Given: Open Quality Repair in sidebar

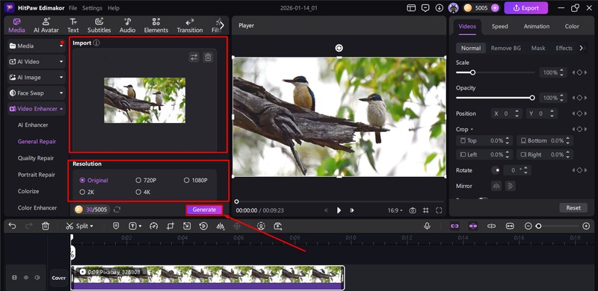Looking at the screenshot, I should pos(36,158).
